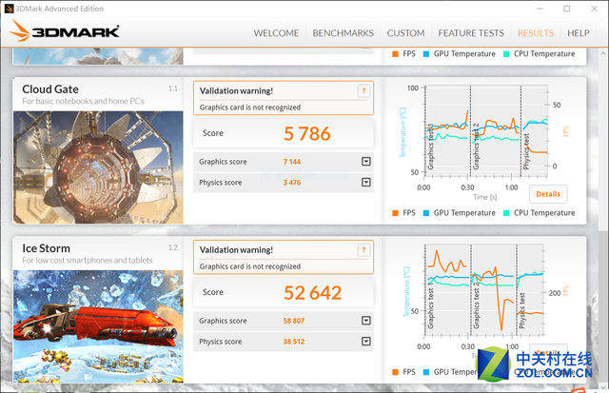The height and width of the screenshot is (393, 609).
Task: Click the Cloud Gate benchmark thumbnail
Action: [x=98, y=167]
